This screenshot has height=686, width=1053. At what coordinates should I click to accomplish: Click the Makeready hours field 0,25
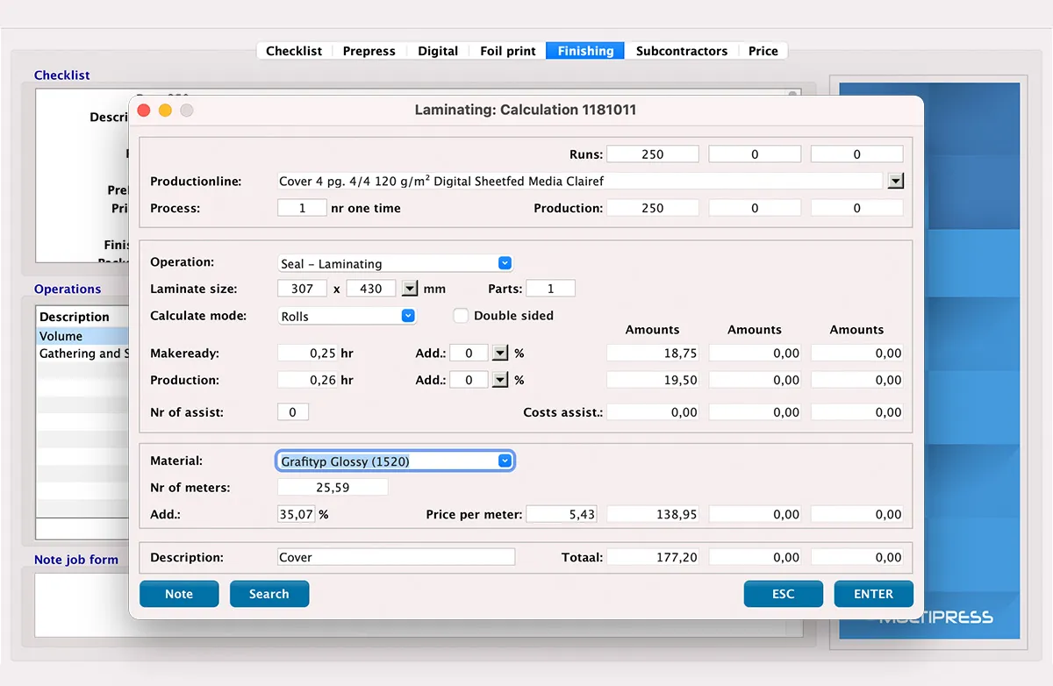307,353
